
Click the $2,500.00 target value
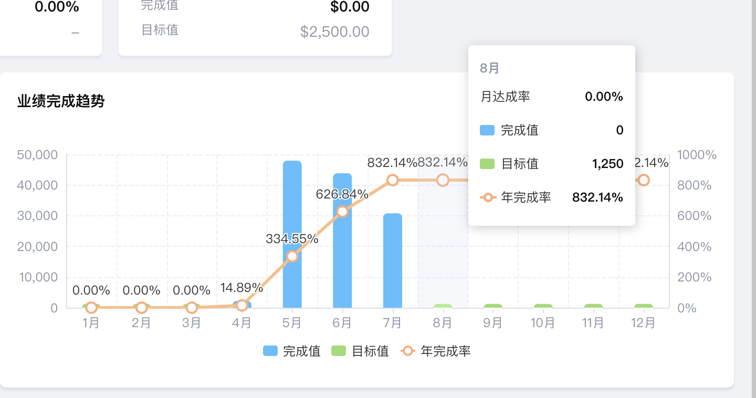coord(335,32)
